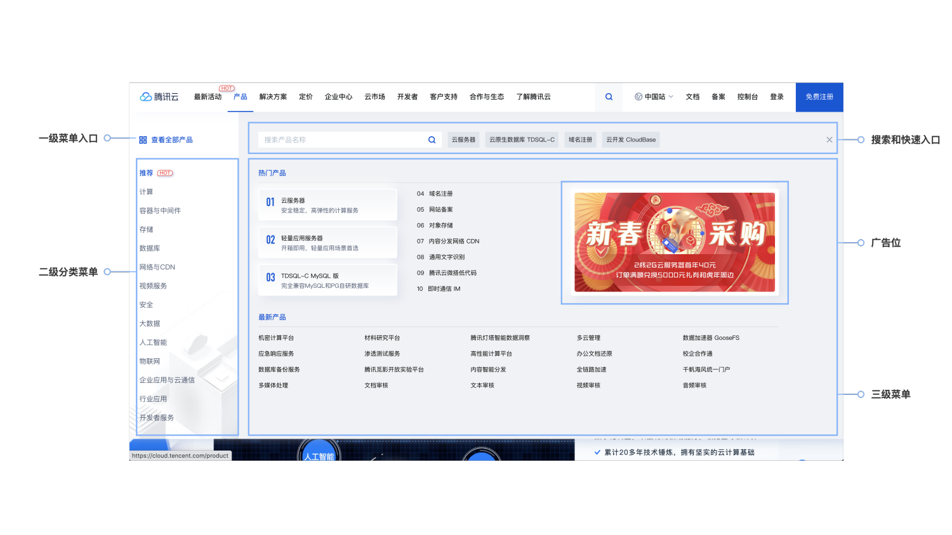Screen dimensions: 952x535
Task: Select the 网络与CDN category
Action: coord(157,267)
